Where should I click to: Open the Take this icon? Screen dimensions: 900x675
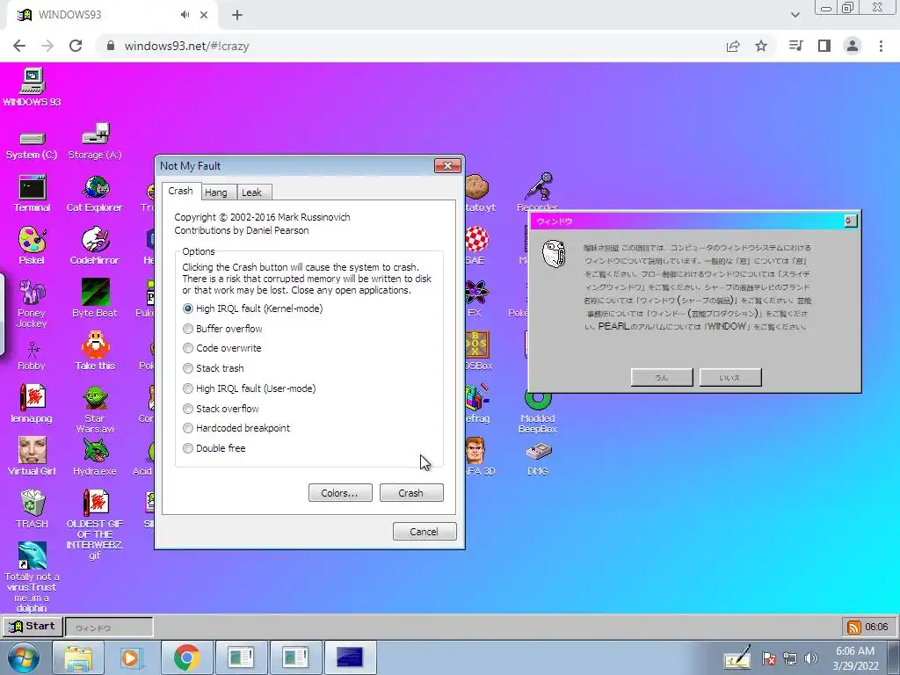[x=95, y=351]
